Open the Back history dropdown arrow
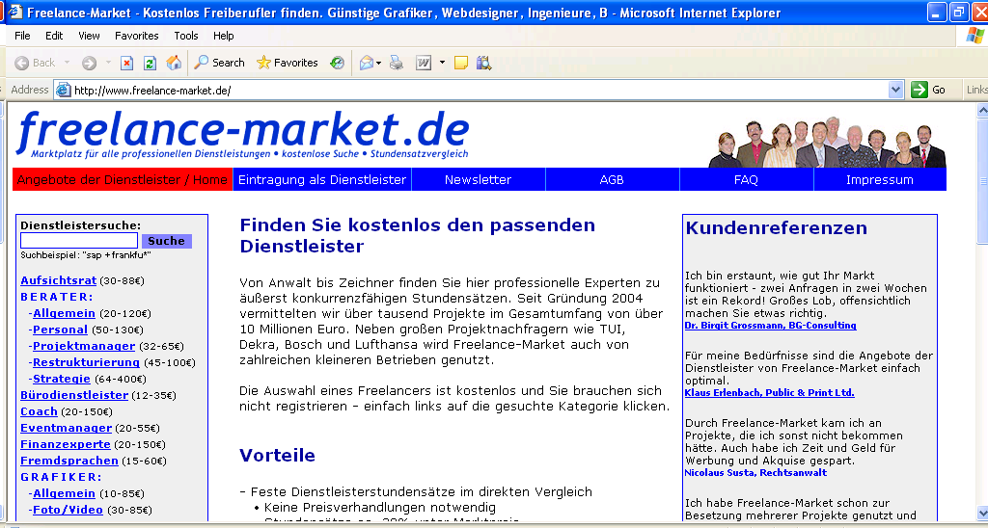This screenshot has width=988, height=528. [67, 63]
